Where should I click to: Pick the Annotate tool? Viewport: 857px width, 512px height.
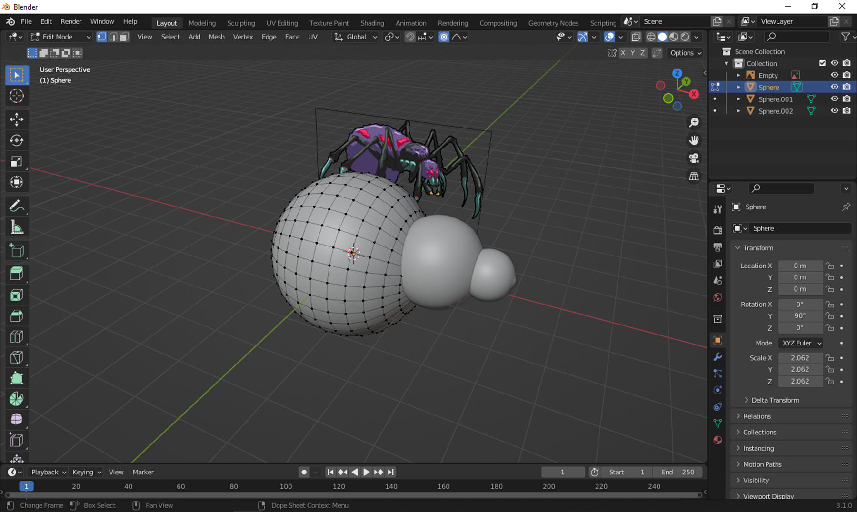(x=17, y=206)
